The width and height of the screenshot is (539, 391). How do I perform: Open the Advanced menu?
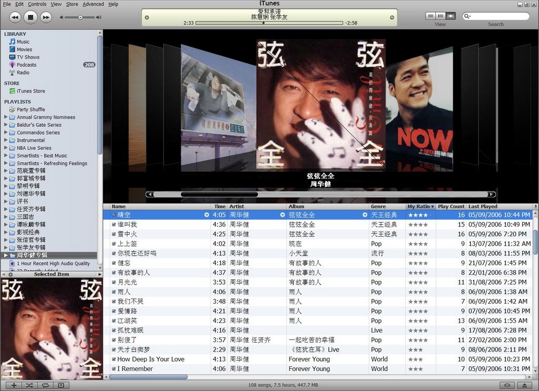pos(93,4)
